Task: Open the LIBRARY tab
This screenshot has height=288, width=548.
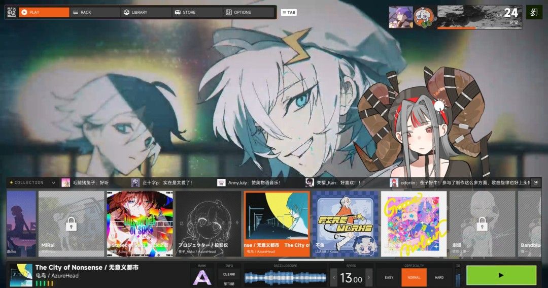Action: coord(146,12)
